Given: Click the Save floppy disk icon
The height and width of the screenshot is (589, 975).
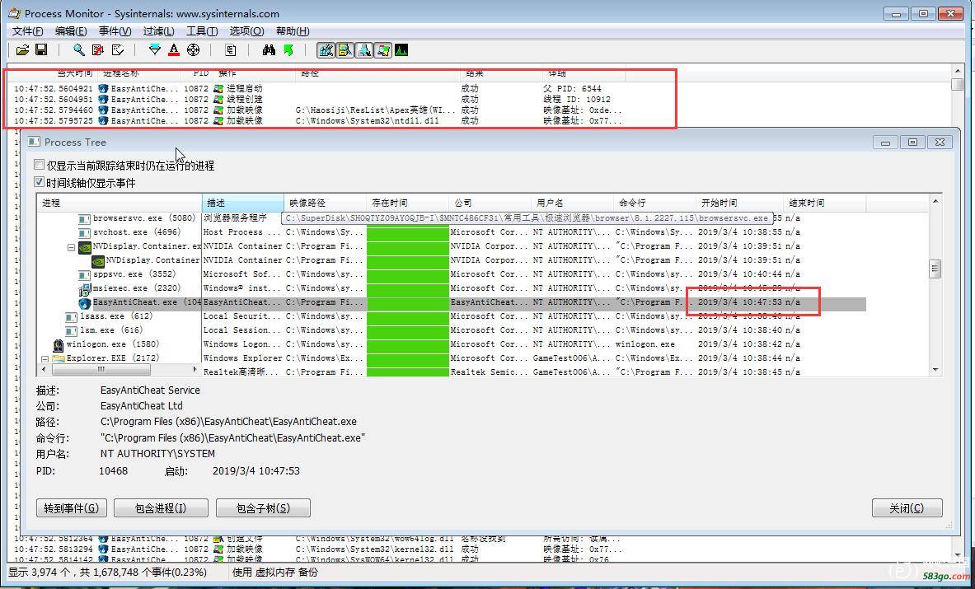Looking at the screenshot, I should (41, 50).
